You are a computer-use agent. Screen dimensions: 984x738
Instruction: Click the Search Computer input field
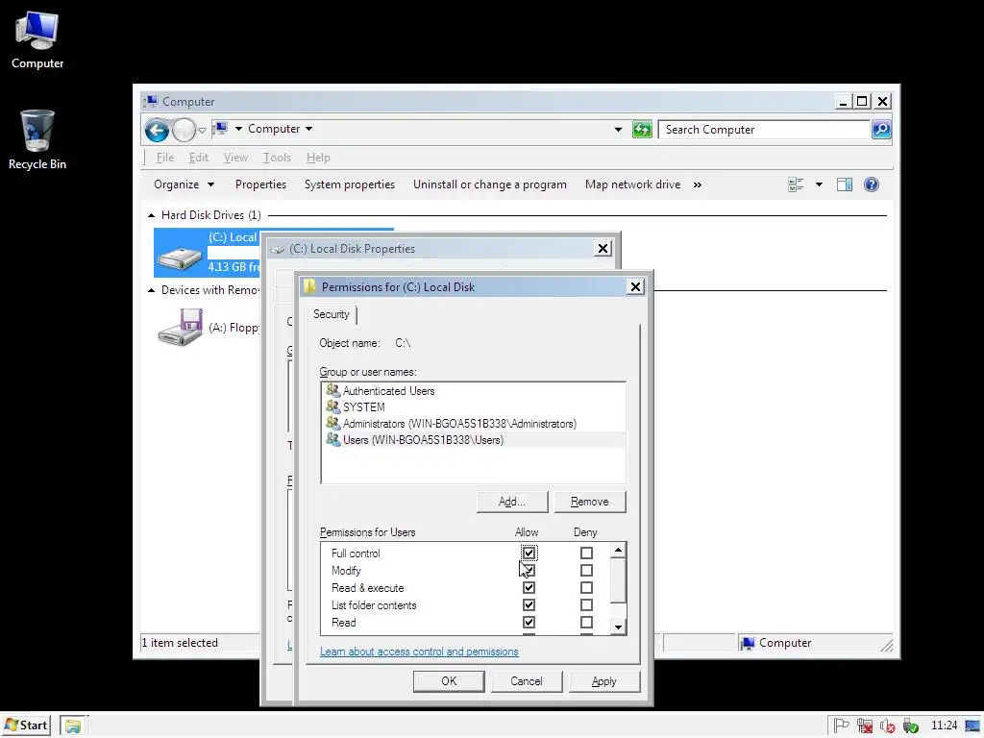pyautogui.click(x=764, y=130)
